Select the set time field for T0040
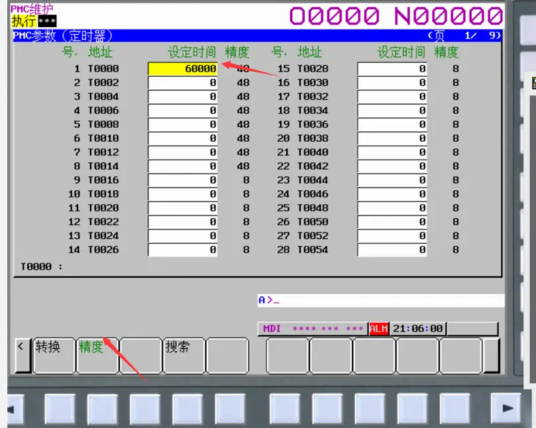This screenshot has width=536, height=428. (392, 152)
